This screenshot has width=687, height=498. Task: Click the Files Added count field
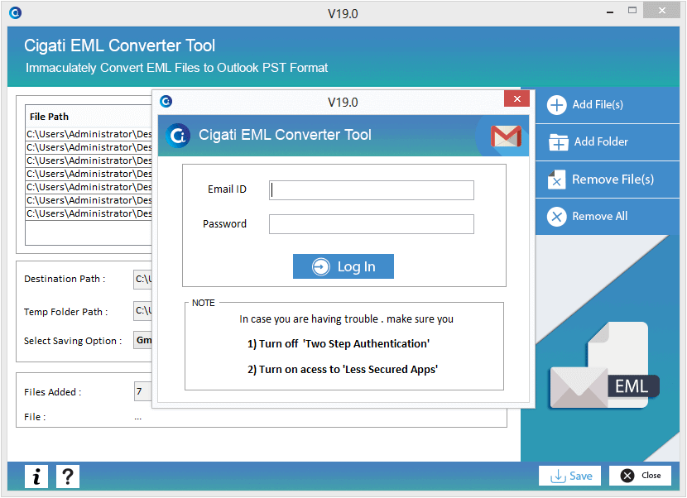point(143,391)
